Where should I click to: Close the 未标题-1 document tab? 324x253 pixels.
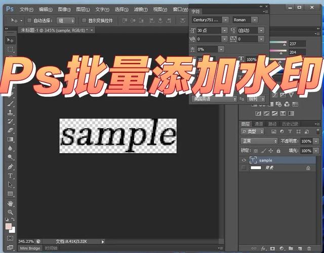(x=92, y=30)
